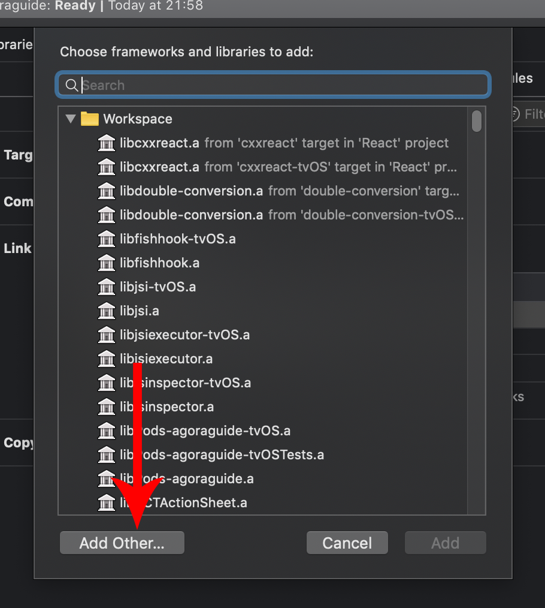Click library icon beside libfishhook-tvOS.a
Viewport: 545px width, 608px height.
pyautogui.click(x=106, y=239)
